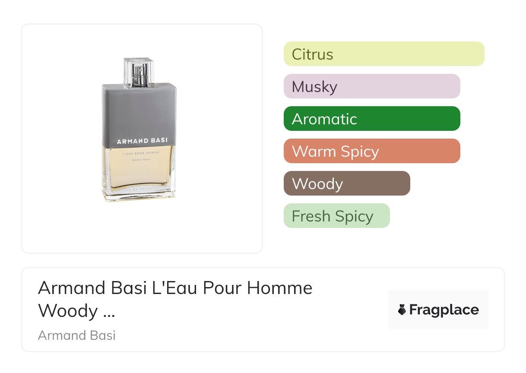Click the Eau de Toilette text on bottle base
Viewport: 526px width, 373px height.
point(139,190)
